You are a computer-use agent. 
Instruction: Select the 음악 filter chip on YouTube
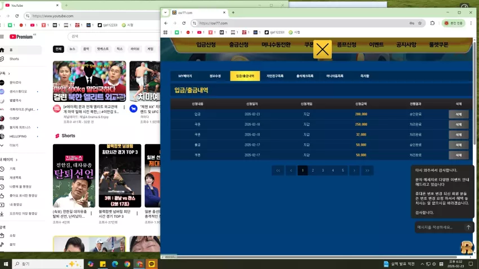pyautogui.click(x=86, y=49)
